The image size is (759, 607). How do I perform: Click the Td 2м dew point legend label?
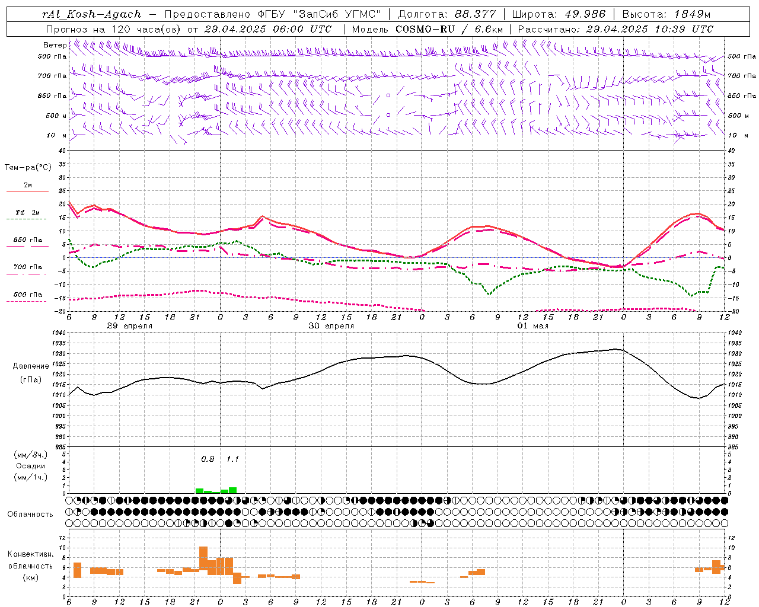click(x=28, y=212)
